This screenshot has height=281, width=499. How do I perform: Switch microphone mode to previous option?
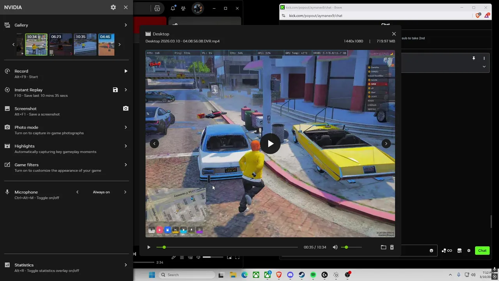point(77,192)
